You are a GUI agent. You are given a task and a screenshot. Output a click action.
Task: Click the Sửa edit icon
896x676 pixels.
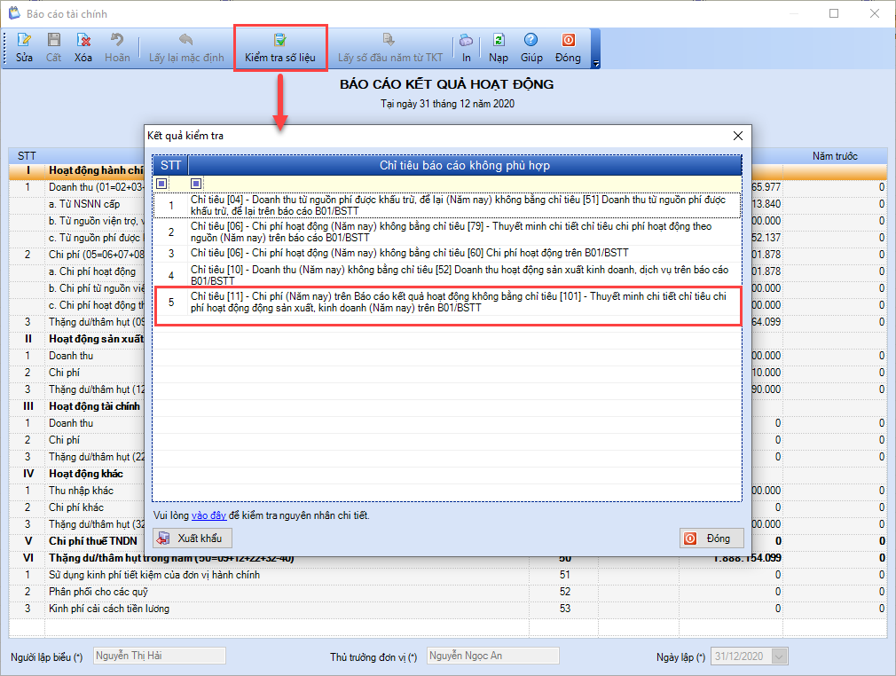(x=24, y=40)
